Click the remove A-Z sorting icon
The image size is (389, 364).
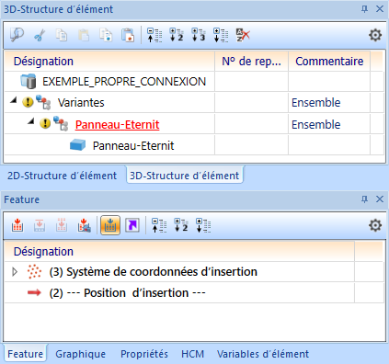pyautogui.click(x=243, y=35)
